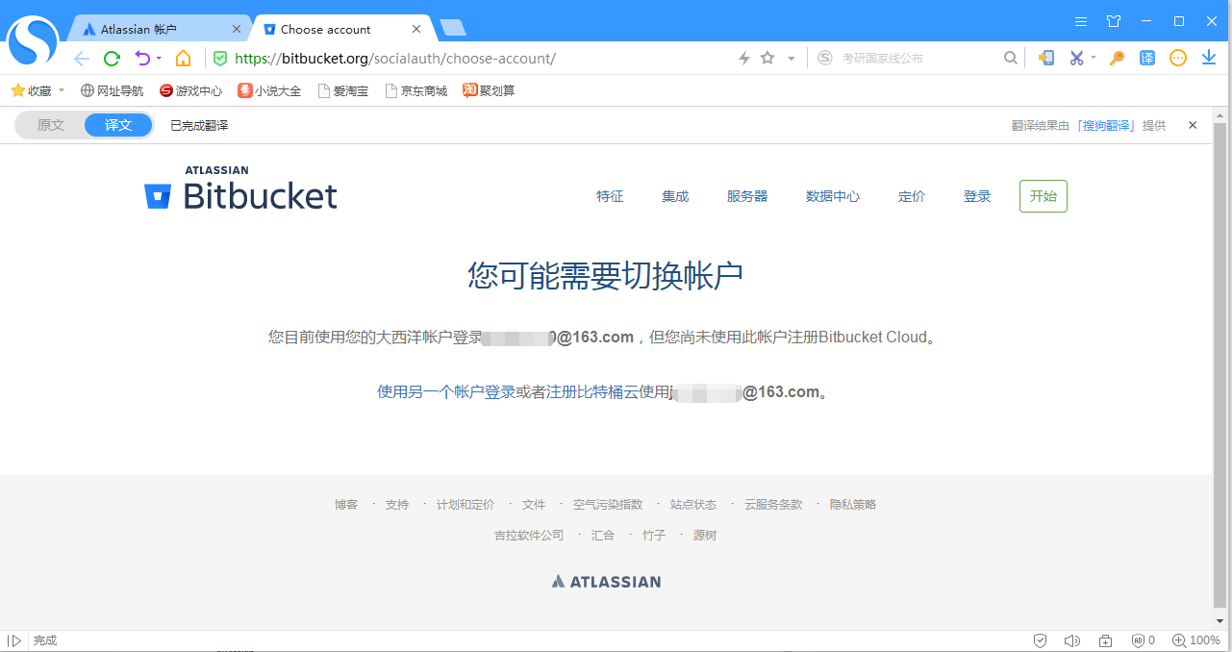Click the green security shield in address bar
The height and width of the screenshot is (652, 1232).
(x=220, y=59)
